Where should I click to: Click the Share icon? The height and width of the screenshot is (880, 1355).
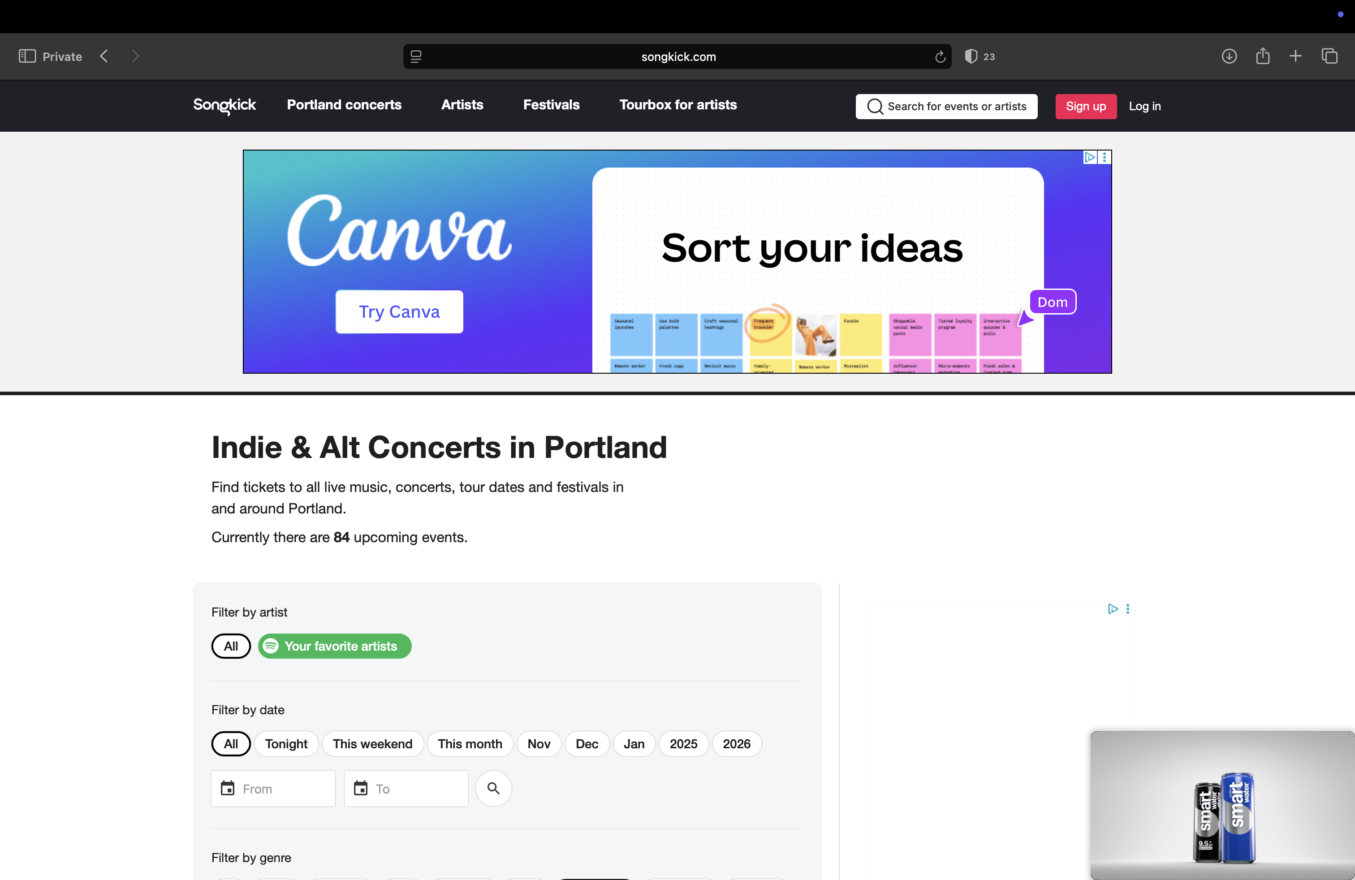1263,56
